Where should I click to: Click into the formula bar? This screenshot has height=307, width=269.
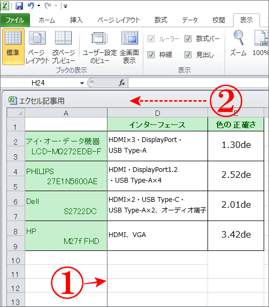[198, 83]
